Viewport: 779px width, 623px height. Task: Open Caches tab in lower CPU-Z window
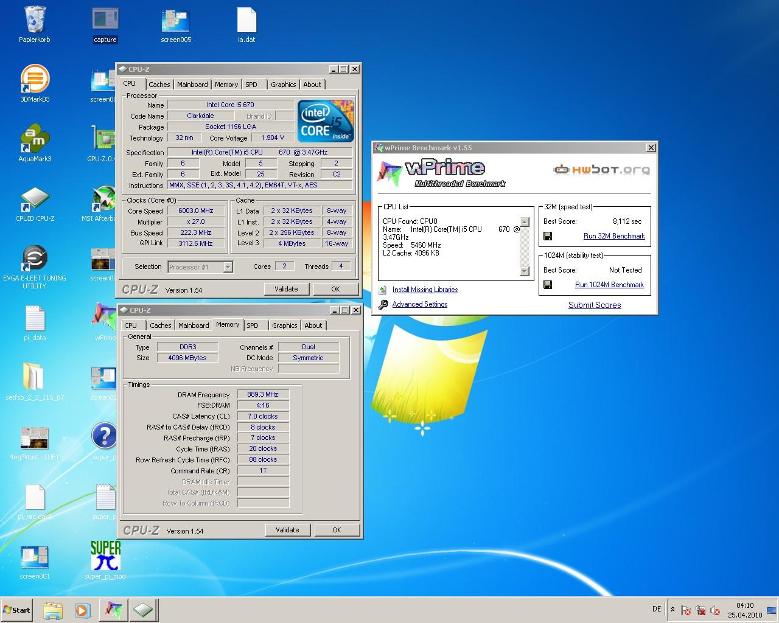pos(161,325)
